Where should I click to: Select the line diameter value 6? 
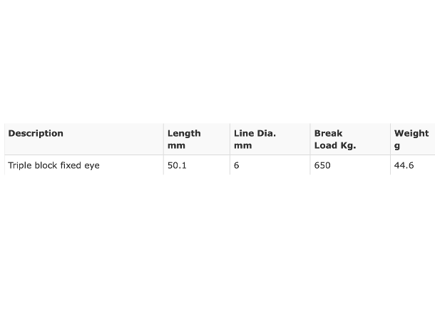pos(236,165)
